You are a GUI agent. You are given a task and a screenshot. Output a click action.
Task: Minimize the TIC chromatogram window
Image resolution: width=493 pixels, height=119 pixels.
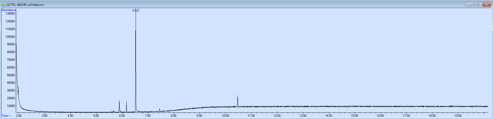point(469,4)
